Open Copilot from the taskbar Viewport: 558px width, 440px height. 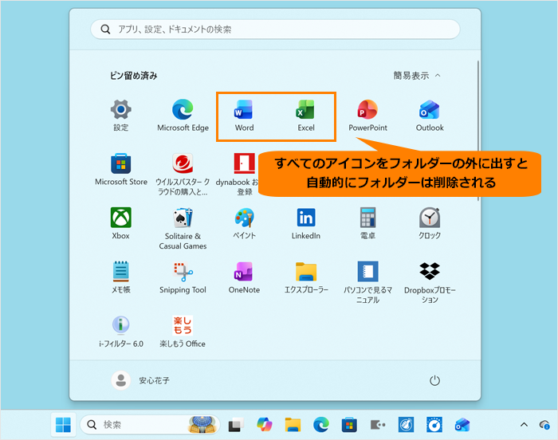point(265,425)
